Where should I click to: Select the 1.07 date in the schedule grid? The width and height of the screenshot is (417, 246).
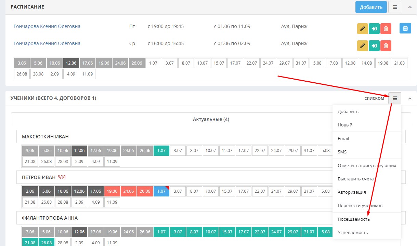point(153,63)
